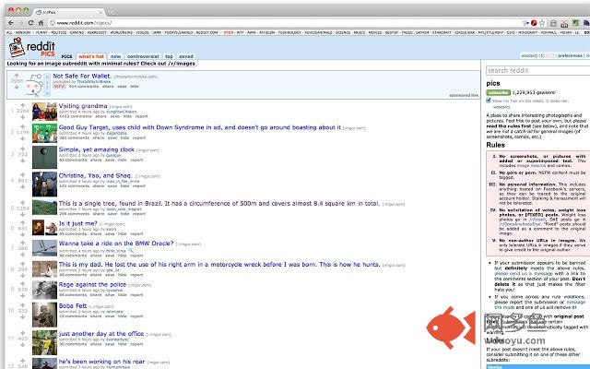Click the reddit pics logo
Image resolution: width=590 pixels, height=369 pixels.
click(x=32, y=48)
